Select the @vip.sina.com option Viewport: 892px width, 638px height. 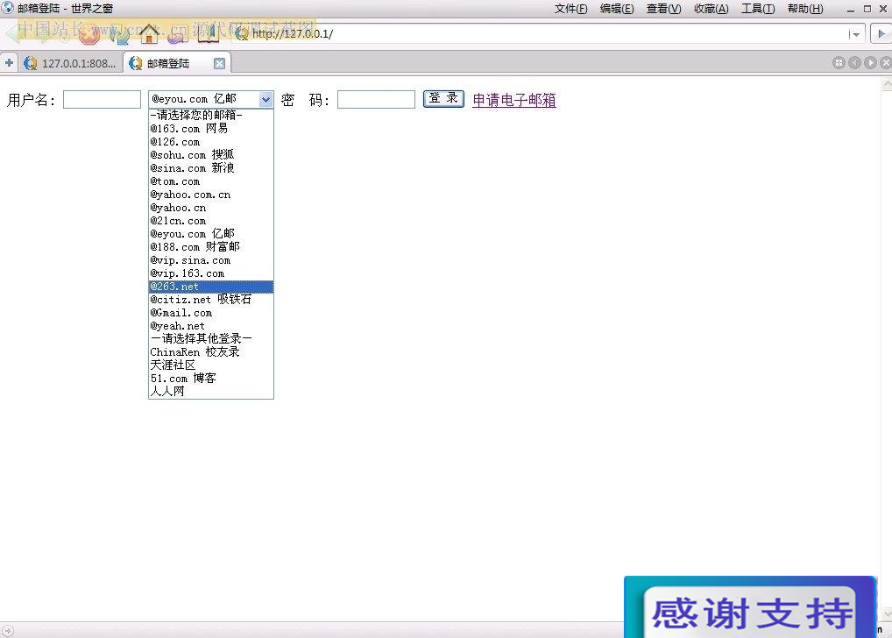(x=211, y=260)
